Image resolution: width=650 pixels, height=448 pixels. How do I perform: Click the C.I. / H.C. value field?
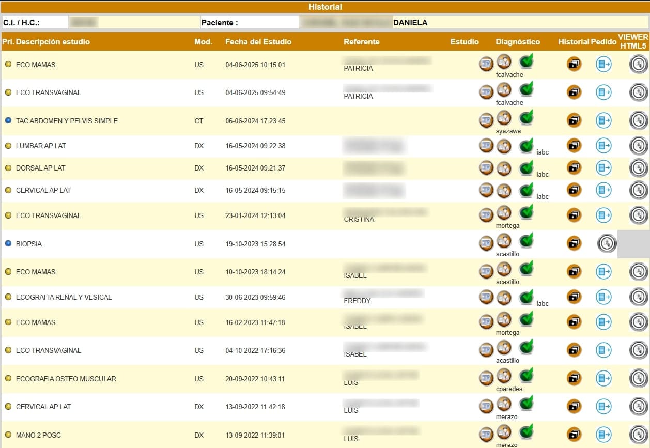point(83,22)
